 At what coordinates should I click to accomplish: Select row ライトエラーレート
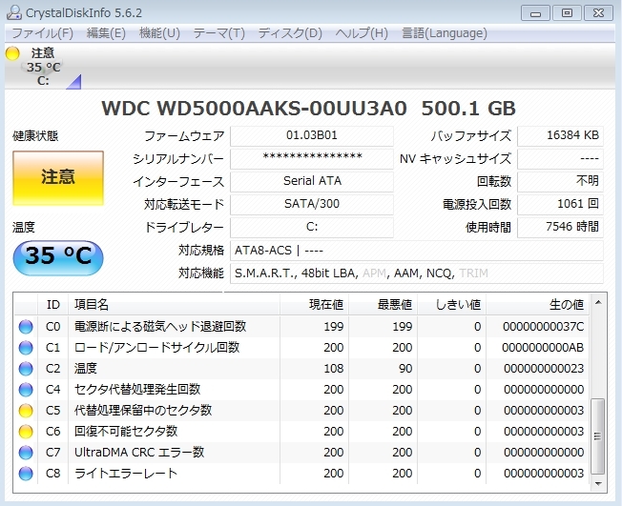tap(301, 474)
